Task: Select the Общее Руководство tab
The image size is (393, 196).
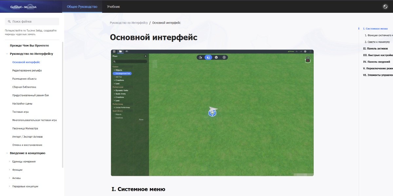Action: (82, 7)
